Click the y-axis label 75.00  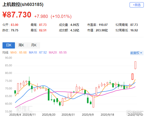[8, 81]
